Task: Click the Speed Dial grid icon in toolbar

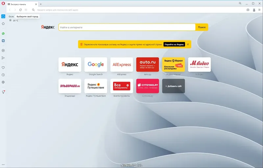Action: (x=26, y=10)
